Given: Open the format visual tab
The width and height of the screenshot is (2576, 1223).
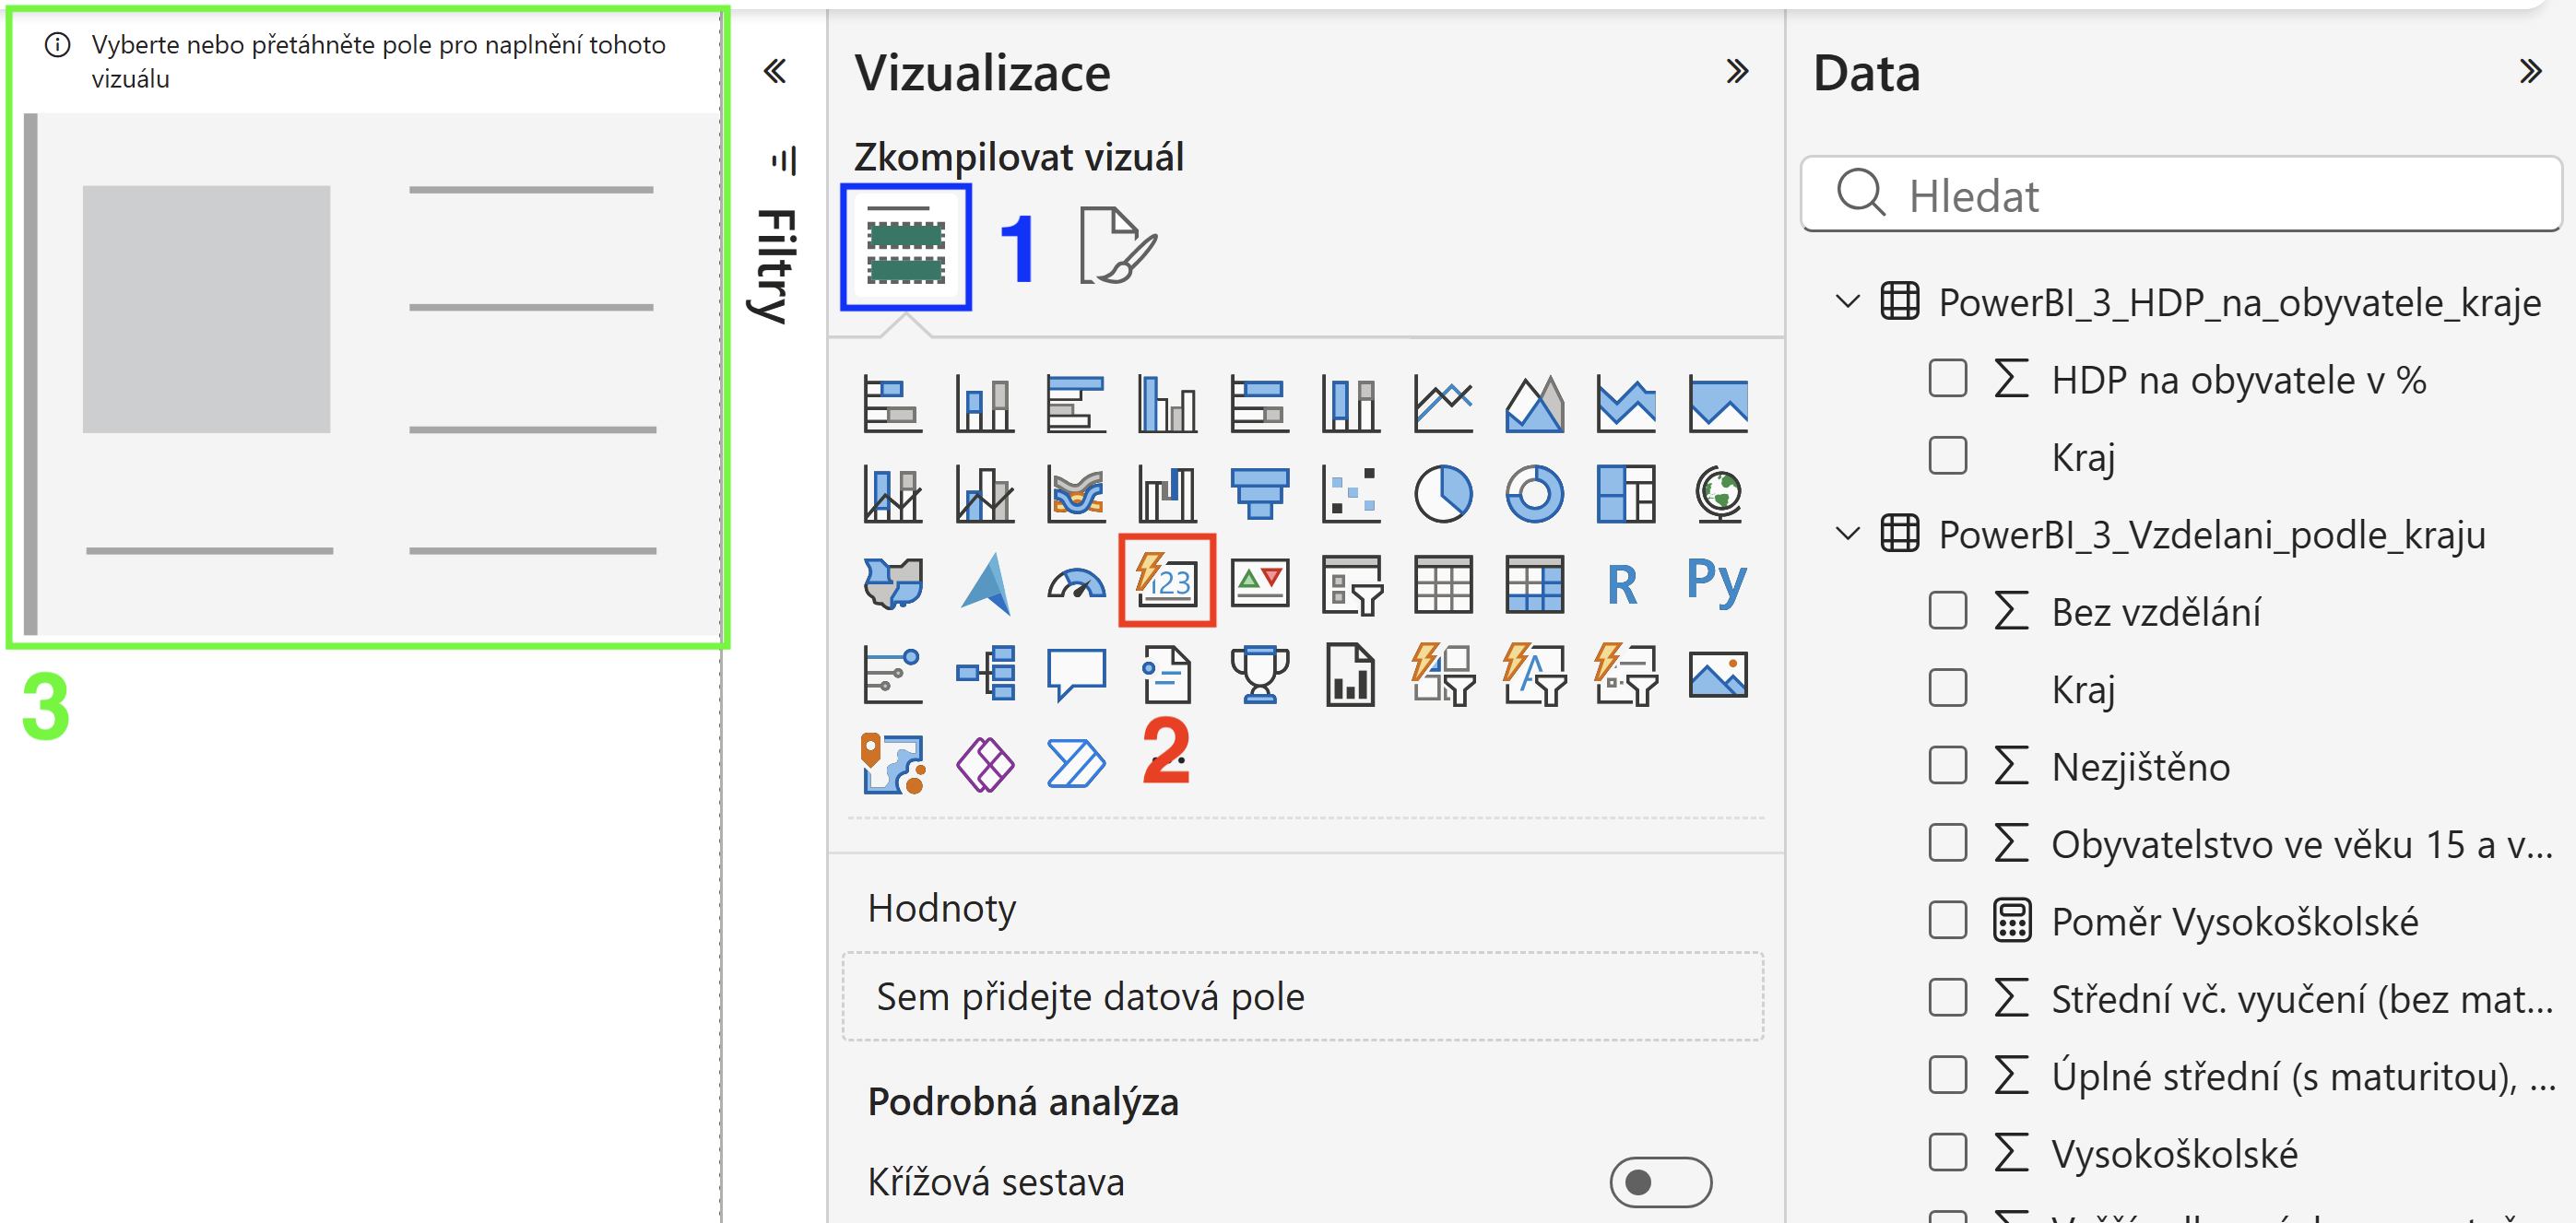Looking at the screenshot, I should (1117, 246).
